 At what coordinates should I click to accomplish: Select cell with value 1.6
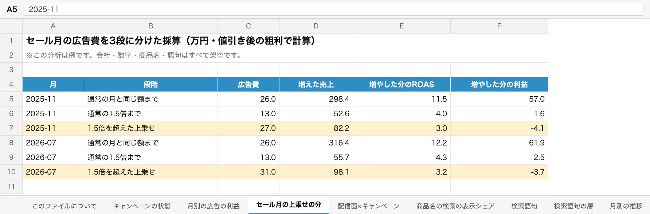[499, 114]
